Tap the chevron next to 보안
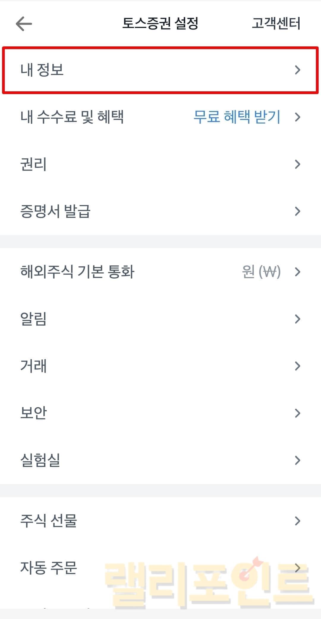This screenshot has height=619, width=321. (297, 413)
